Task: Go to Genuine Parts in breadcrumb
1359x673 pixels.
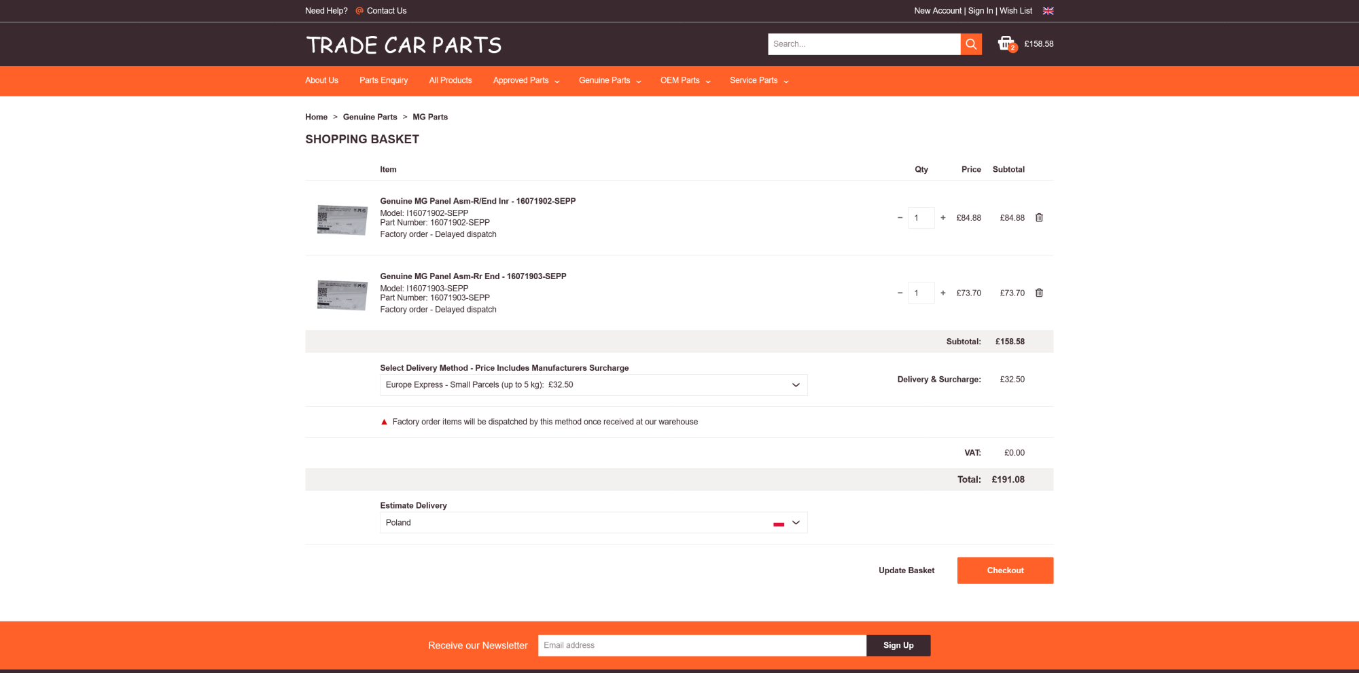Action: click(x=370, y=117)
